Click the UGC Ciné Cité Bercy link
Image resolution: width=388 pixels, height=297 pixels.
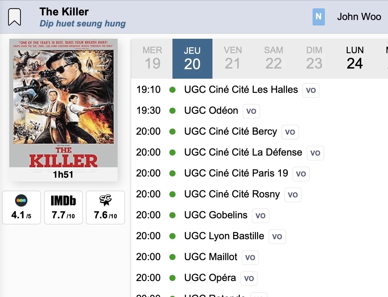pos(230,132)
